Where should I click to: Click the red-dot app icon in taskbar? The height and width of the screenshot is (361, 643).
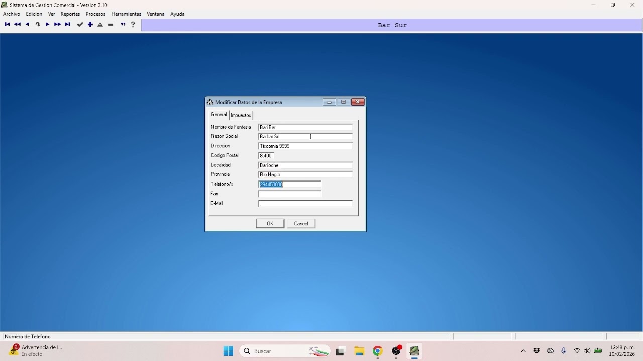click(397, 351)
